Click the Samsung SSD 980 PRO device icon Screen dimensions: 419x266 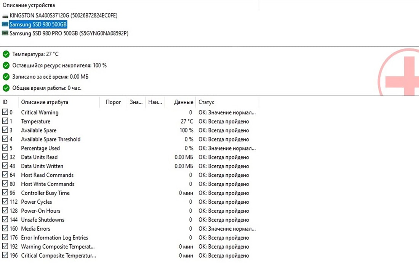tap(5, 33)
